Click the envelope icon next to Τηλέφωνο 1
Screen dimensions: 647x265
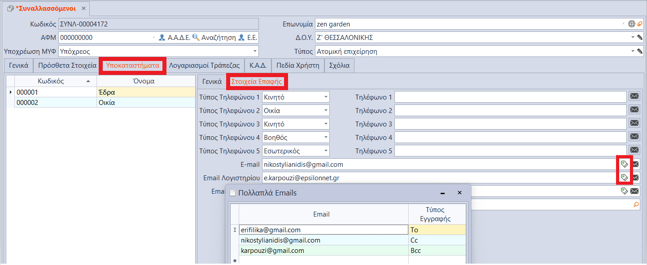(x=634, y=96)
